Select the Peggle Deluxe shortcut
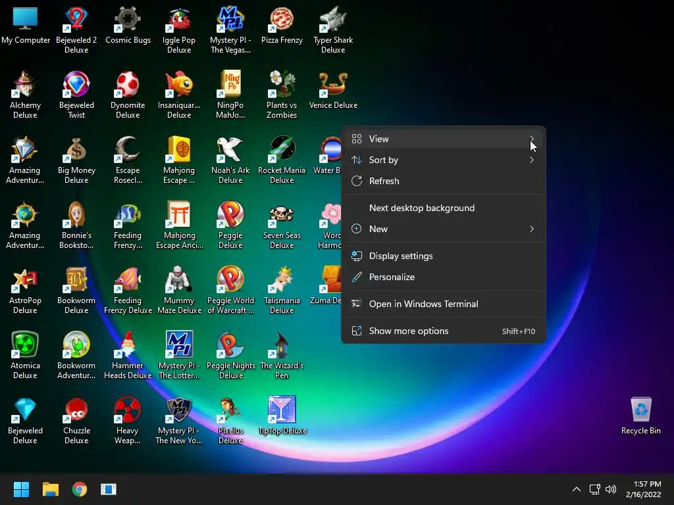The height and width of the screenshot is (505, 674). coord(230,226)
